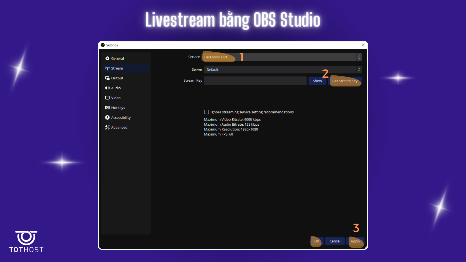Switch to the General settings section
466x262 pixels.
click(x=118, y=58)
